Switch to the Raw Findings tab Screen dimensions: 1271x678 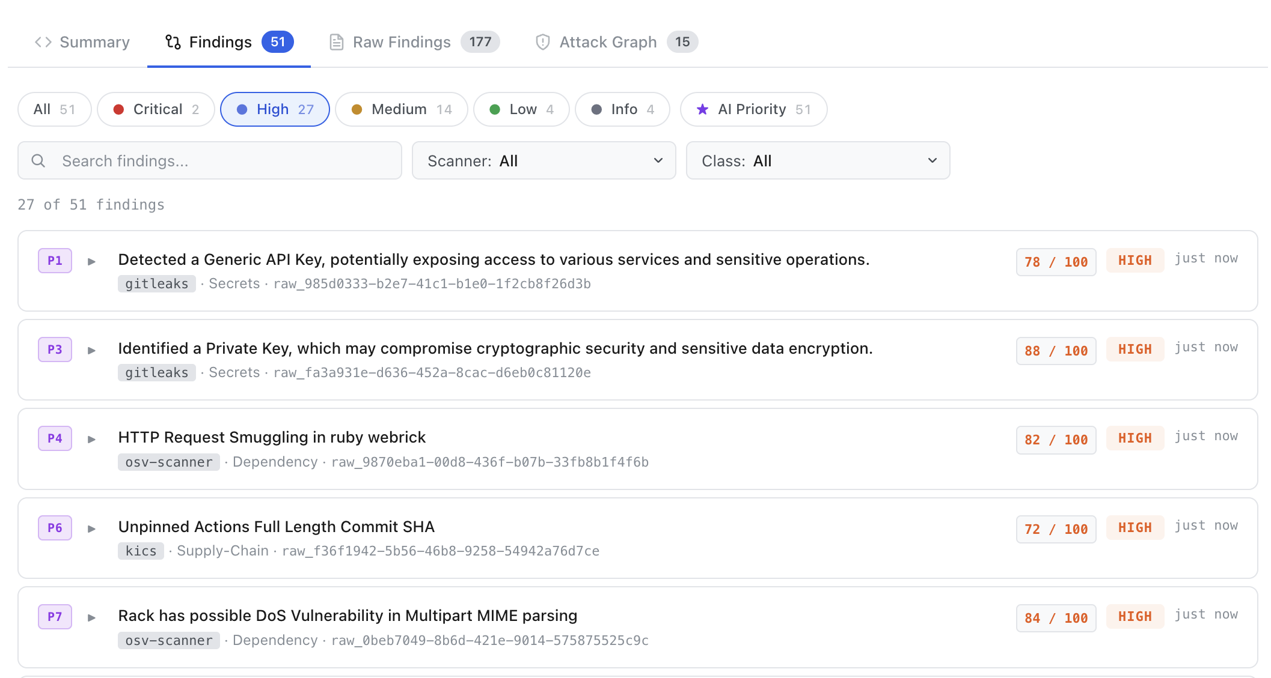click(414, 42)
